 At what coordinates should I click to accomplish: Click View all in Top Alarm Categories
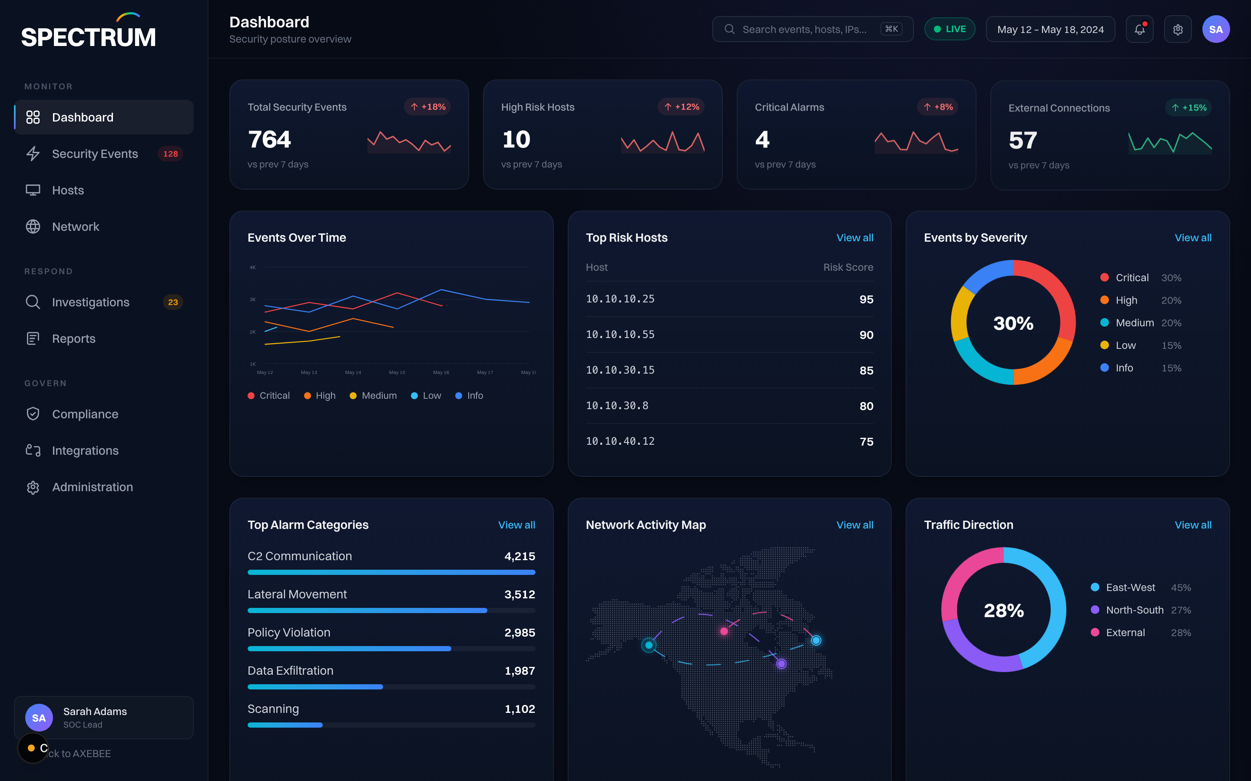pyautogui.click(x=516, y=525)
